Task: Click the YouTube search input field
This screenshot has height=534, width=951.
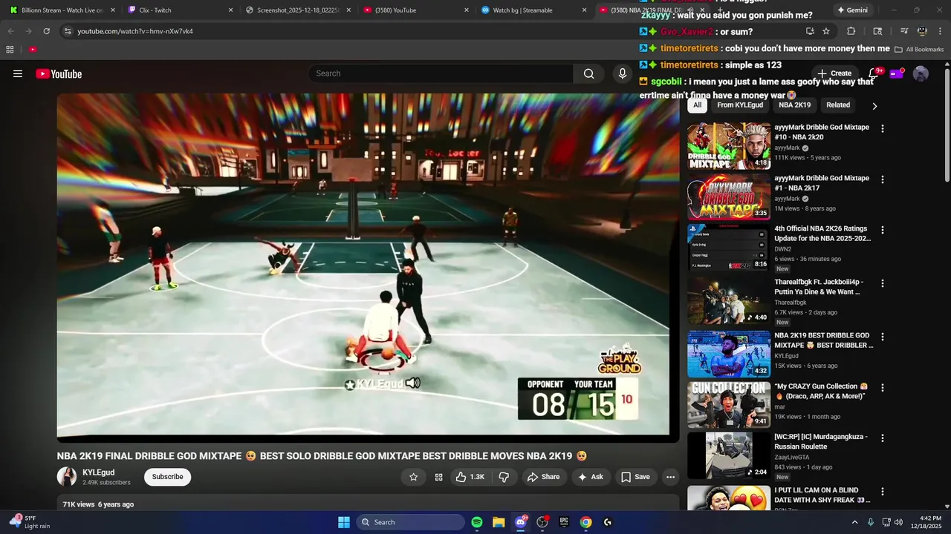Action: coord(441,73)
